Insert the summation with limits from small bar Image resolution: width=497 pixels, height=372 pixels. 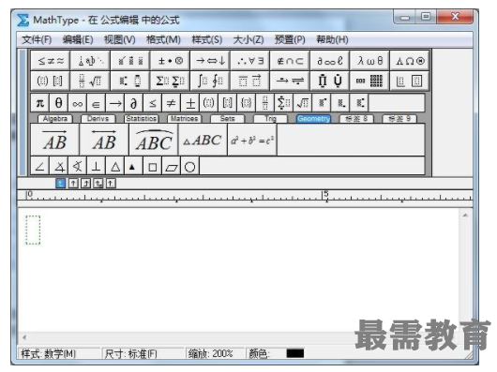[x=284, y=103]
